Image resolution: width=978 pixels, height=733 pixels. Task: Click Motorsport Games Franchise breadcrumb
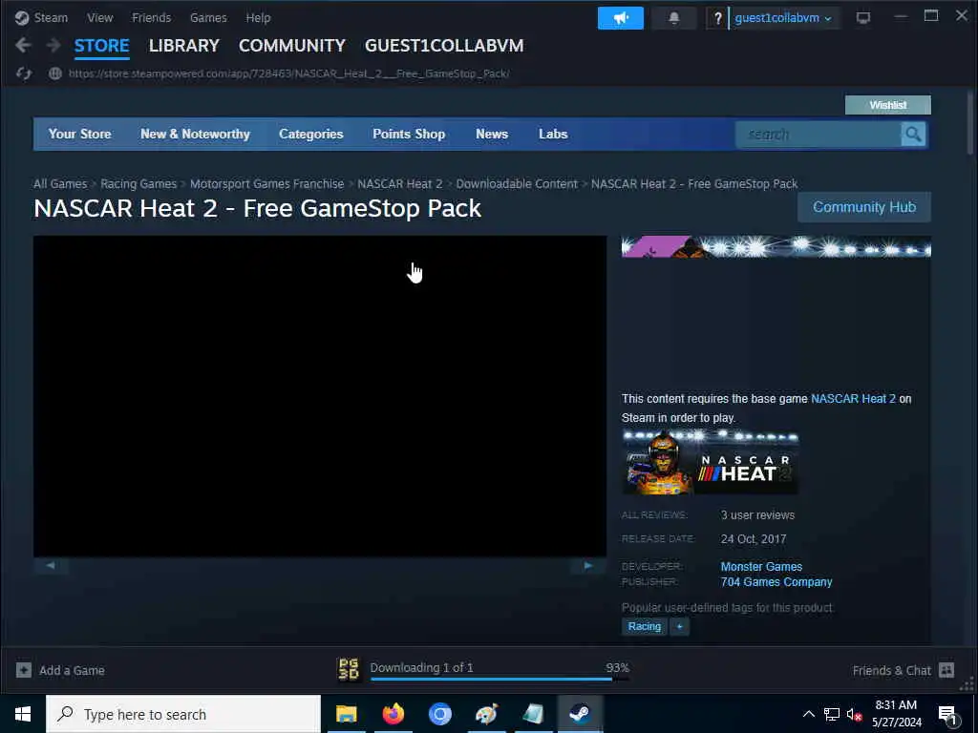[x=267, y=184]
